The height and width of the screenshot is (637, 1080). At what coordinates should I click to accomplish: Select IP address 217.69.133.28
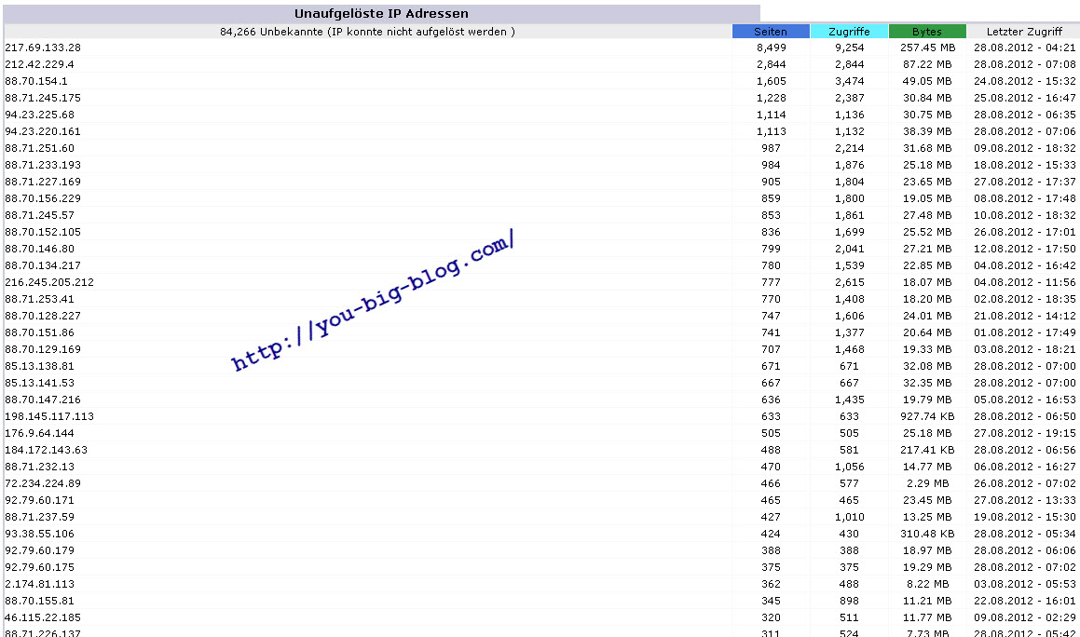point(43,47)
